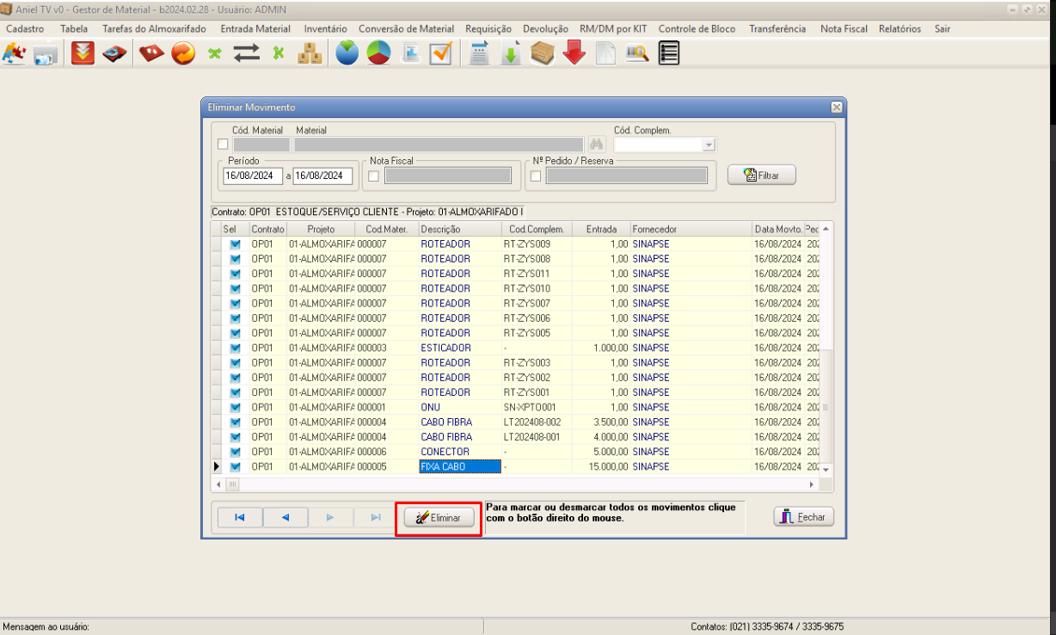The height and width of the screenshot is (635, 1056).
Task: Open the Relatórios menu
Action: [x=899, y=28]
